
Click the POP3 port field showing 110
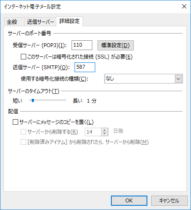[x=82, y=45]
